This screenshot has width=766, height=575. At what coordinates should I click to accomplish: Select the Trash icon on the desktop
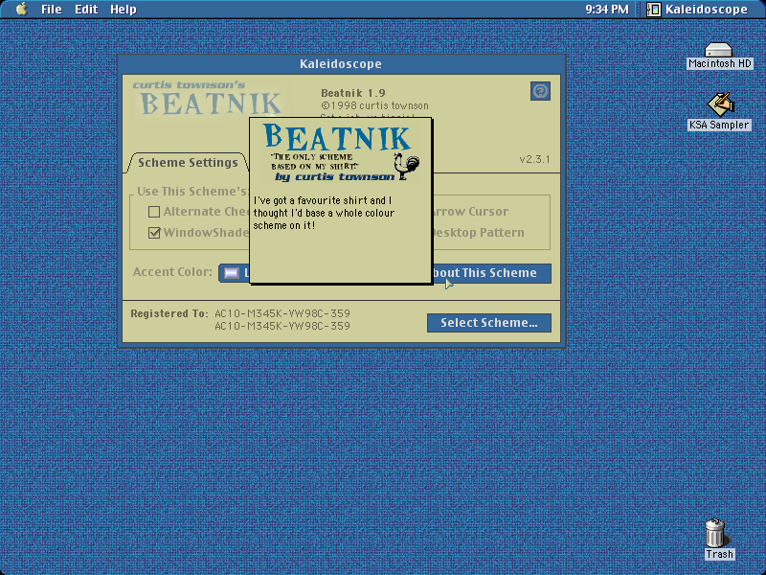coord(718,539)
